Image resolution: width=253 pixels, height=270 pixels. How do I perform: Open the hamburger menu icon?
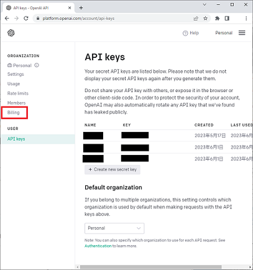tap(242, 33)
